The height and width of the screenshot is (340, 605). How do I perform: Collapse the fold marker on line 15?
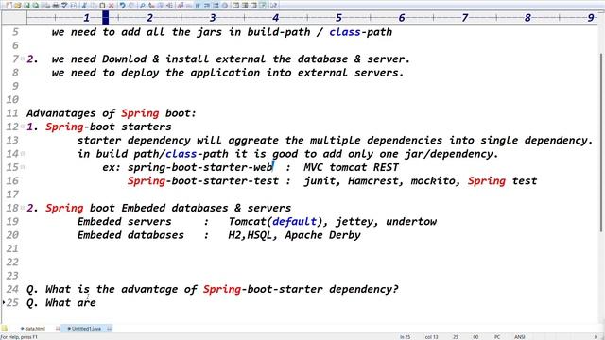(x=23, y=167)
